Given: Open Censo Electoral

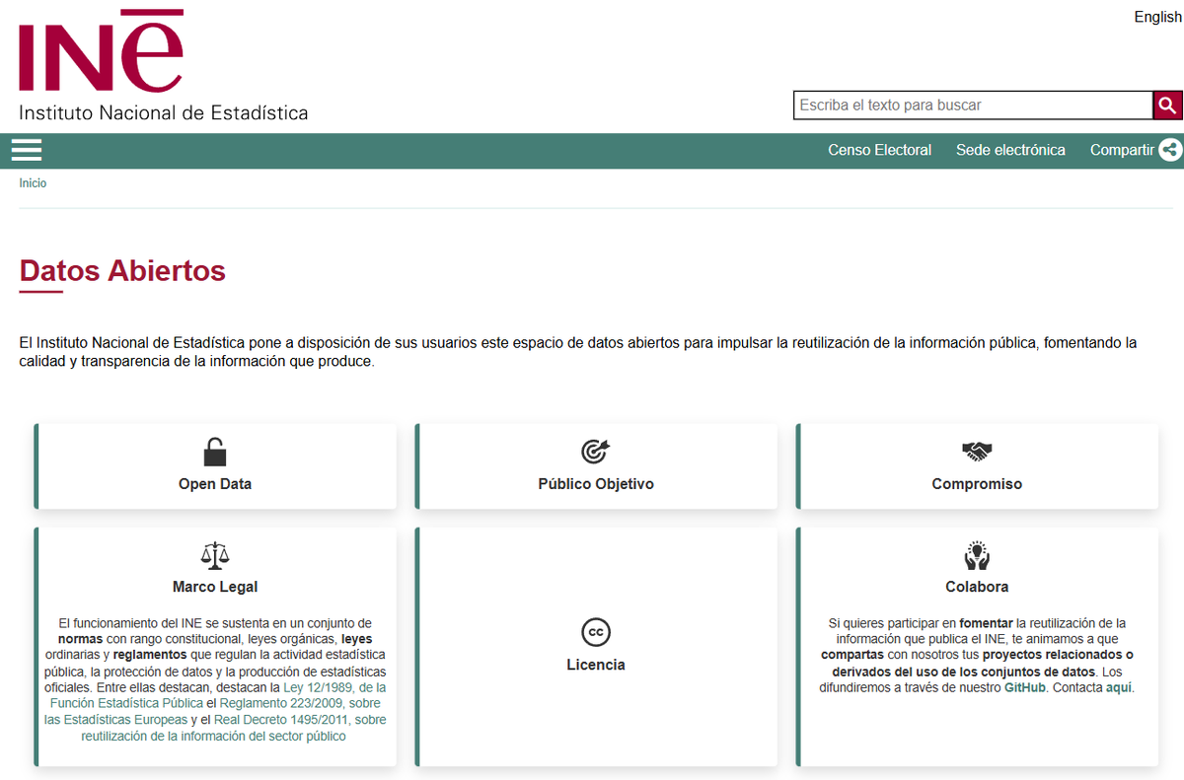Looking at the screenshot, I should [x=879, y=150].
